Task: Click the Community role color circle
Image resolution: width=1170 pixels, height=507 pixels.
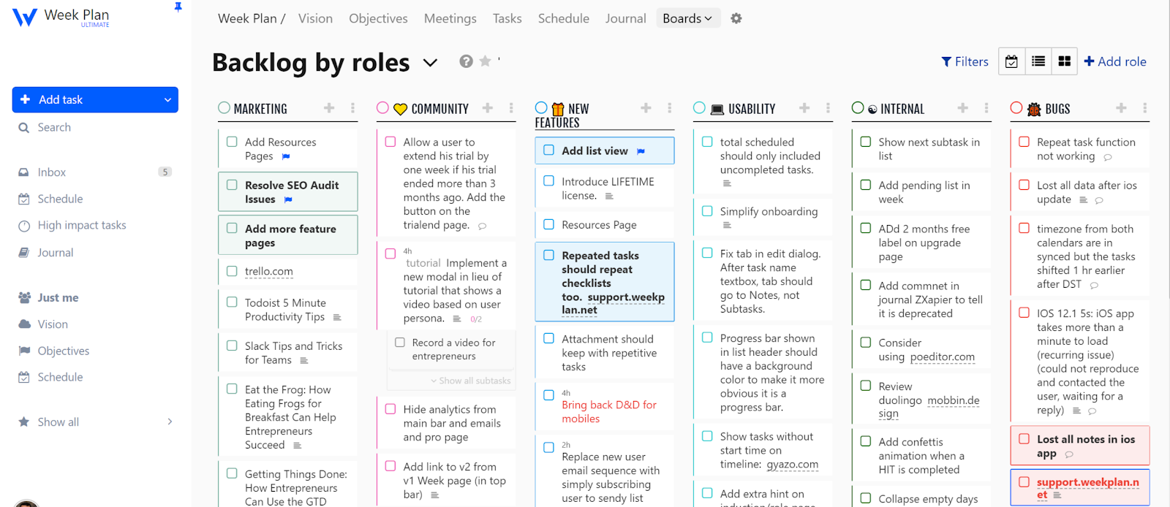Action: 382,108
